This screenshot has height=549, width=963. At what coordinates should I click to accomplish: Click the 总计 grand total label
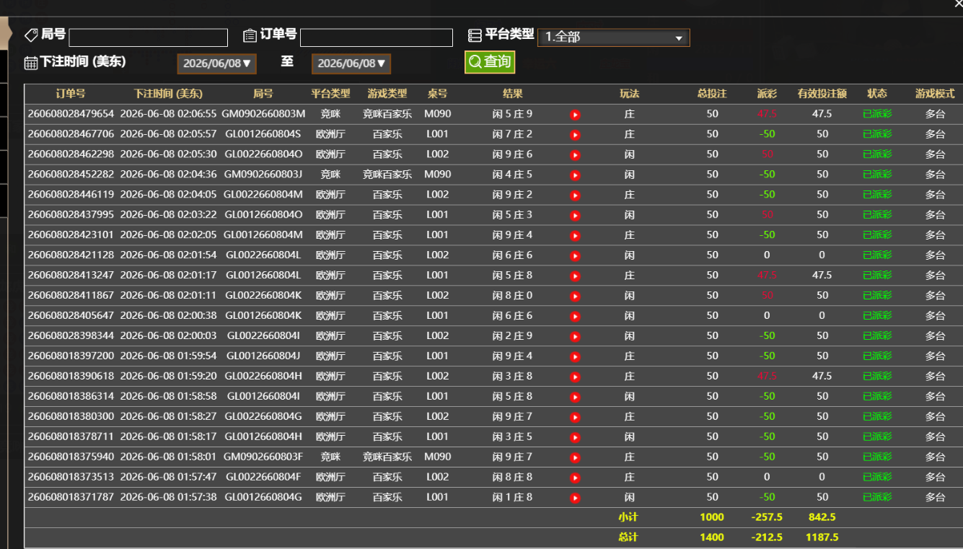[628, 537]
